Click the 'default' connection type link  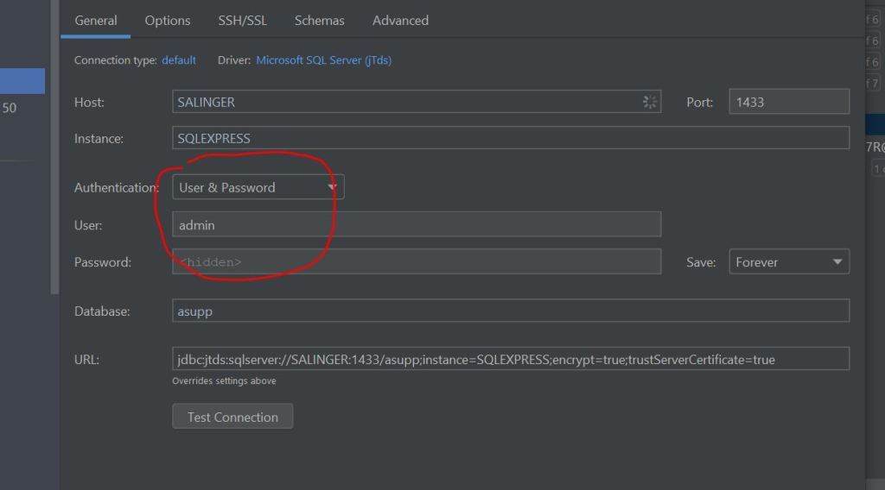[x=179, y=60]
